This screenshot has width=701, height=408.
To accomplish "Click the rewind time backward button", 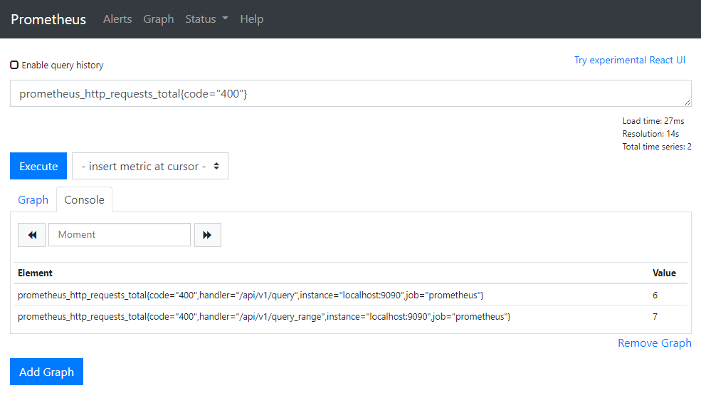I will coord(31,235).
